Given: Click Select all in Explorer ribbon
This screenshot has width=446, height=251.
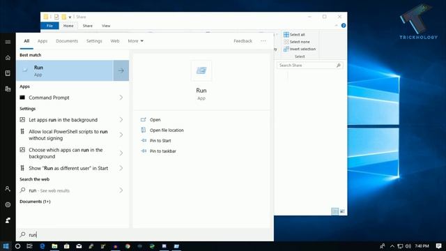Looking at the screenshot, I should click(294, 34).
